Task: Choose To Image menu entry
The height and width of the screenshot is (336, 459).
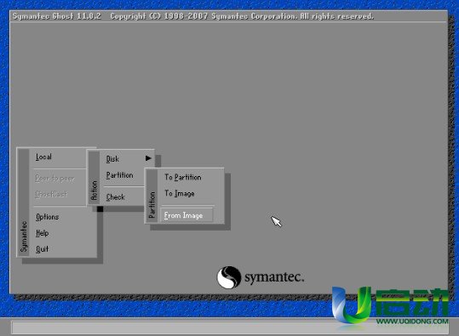Action: pyautogui.click(x=180, y=194)
